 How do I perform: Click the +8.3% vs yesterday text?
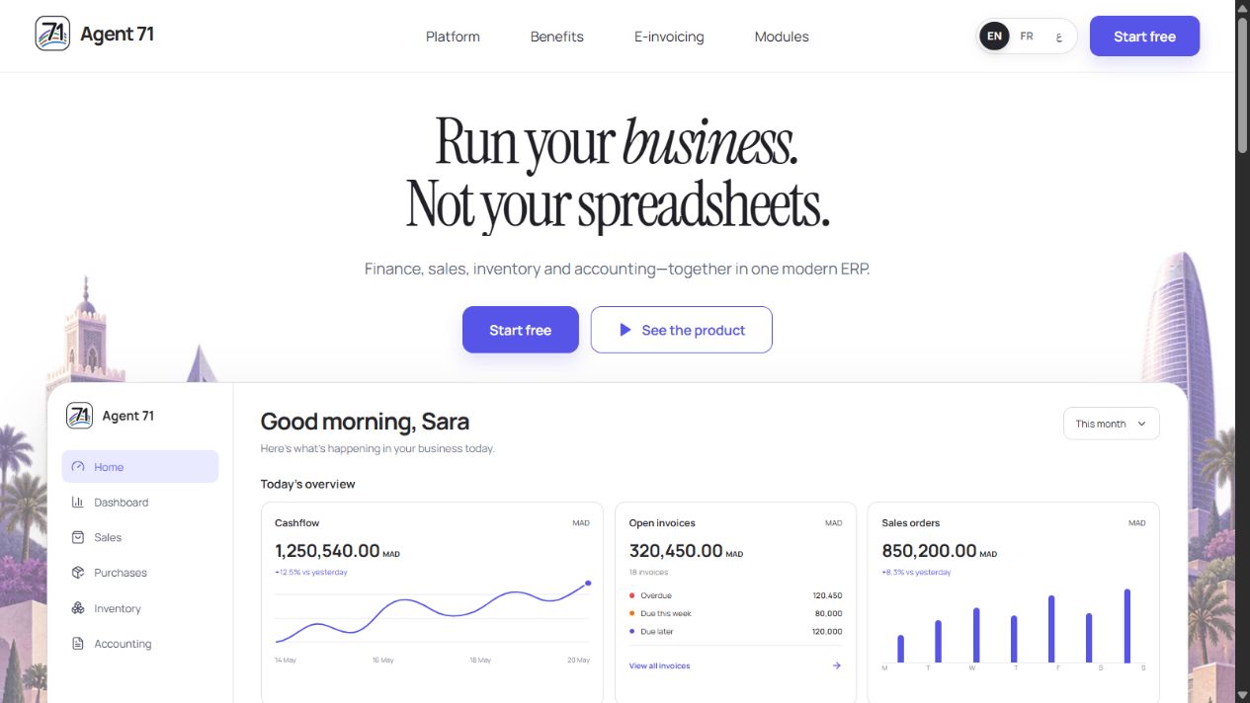[x=916, y=572]
